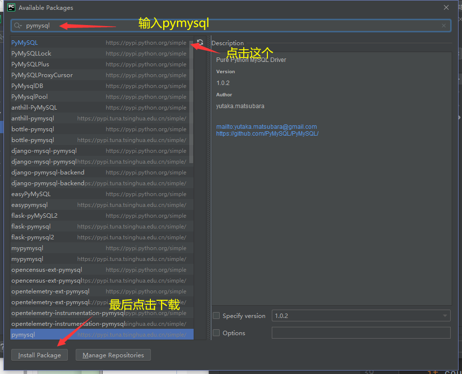
Task: Open the yutaka.matsubara mailto link
Action: (266, 127)
